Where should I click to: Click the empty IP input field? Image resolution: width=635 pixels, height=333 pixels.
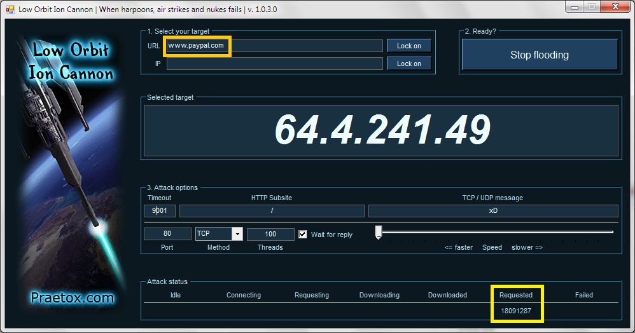(x=275, y=64)
